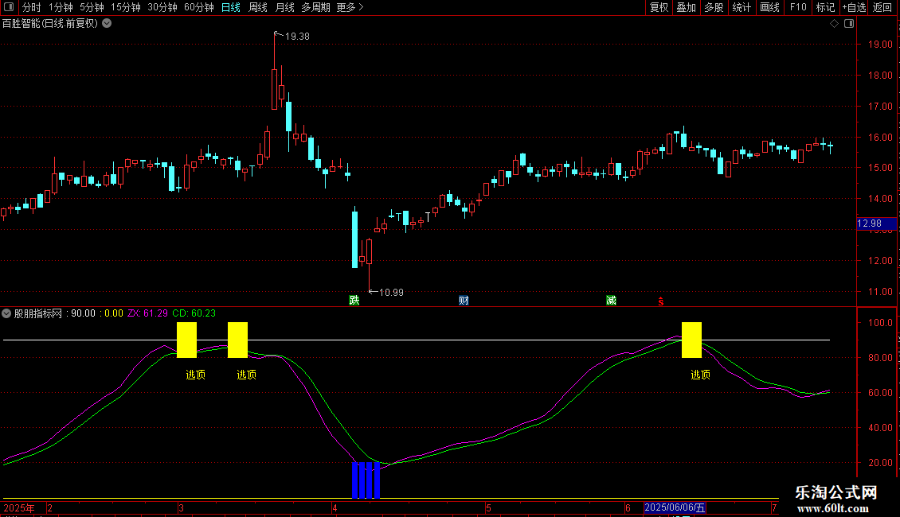Open F10 company information
The image size is (900, 517).
tap(798, 7)
